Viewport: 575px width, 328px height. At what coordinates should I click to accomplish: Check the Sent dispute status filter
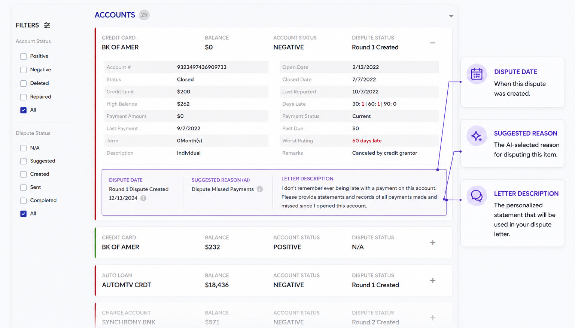[24, 188]
